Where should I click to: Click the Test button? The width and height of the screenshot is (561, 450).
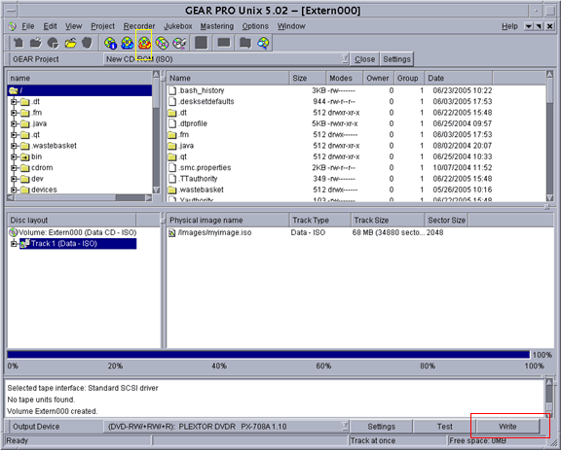(444, 427)
